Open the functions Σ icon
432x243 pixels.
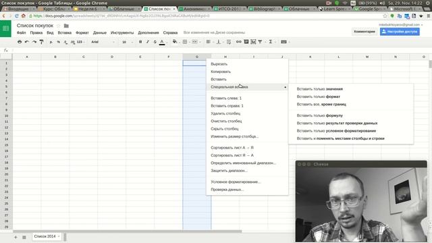coord(271,42)
